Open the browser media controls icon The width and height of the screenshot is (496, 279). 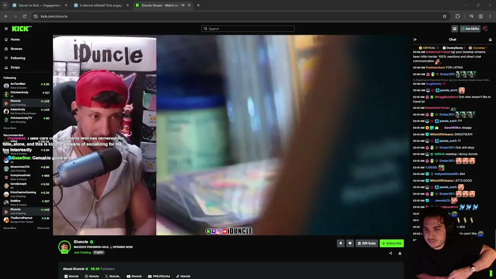[471, 16]
